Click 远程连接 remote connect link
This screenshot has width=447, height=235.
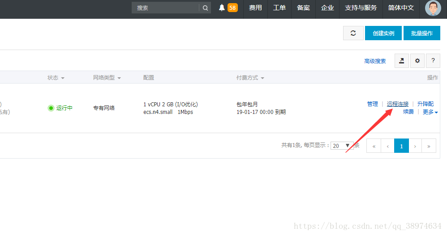coord(397,104)
